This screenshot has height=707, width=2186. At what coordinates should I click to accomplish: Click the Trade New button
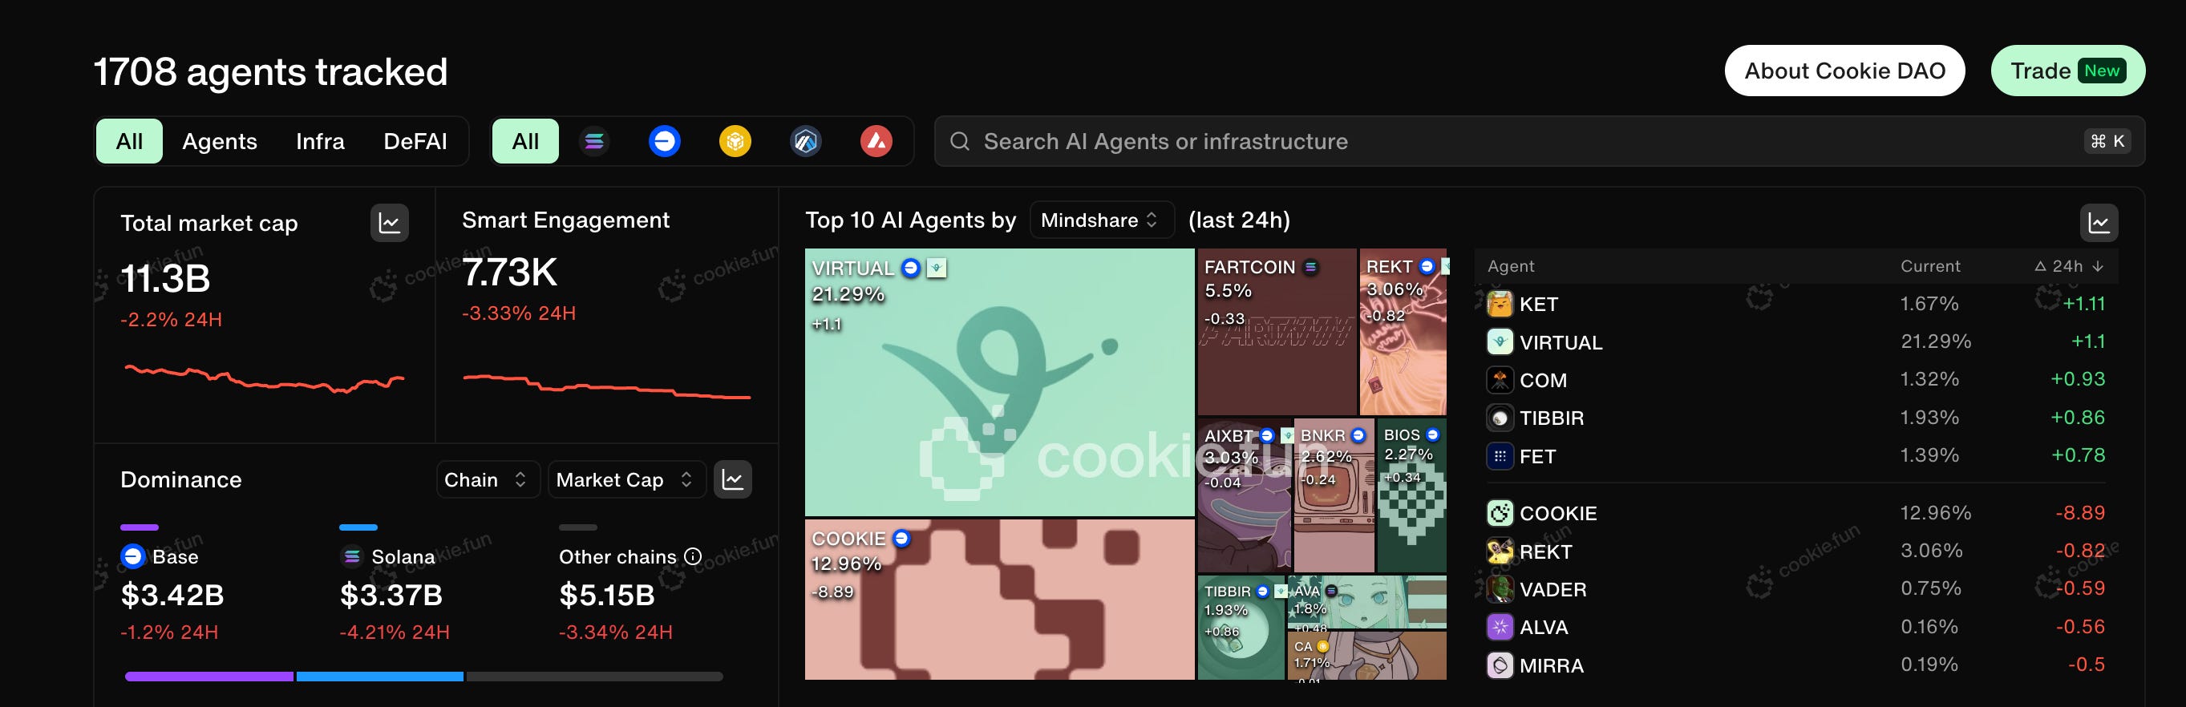[2067, 71]
